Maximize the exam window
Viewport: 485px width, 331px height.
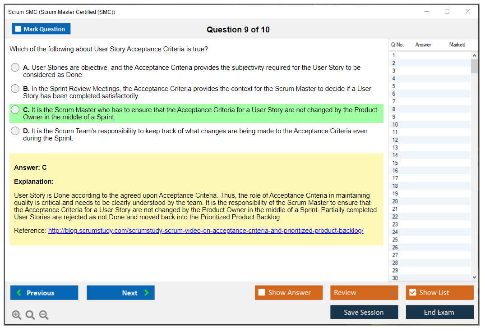[447, 12]
